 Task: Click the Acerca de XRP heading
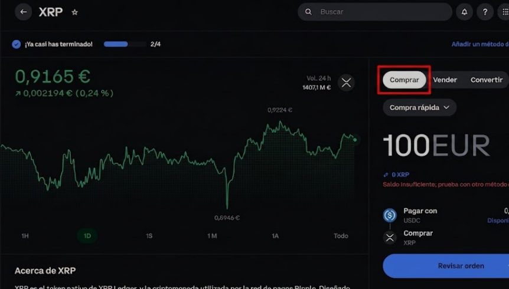pos(45,271)
